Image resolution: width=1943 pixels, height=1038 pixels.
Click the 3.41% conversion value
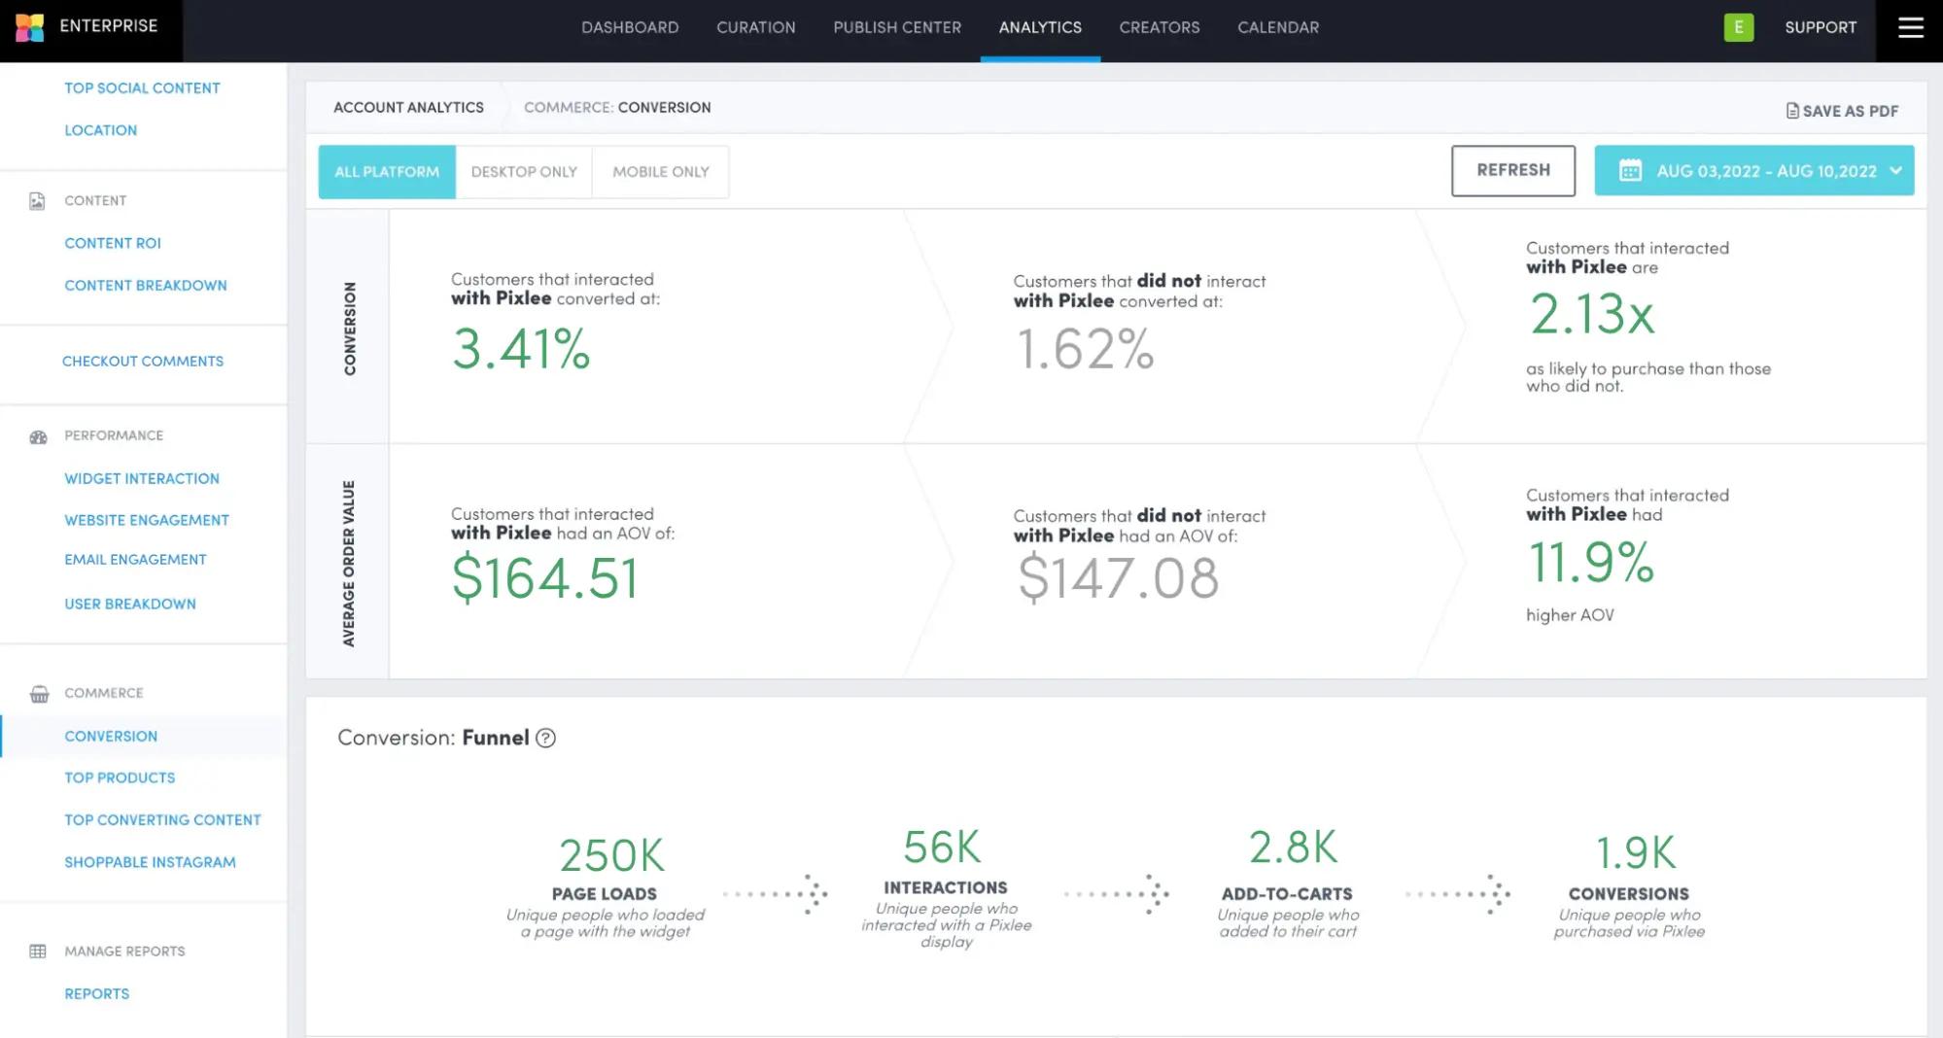[x=521, y=349]
